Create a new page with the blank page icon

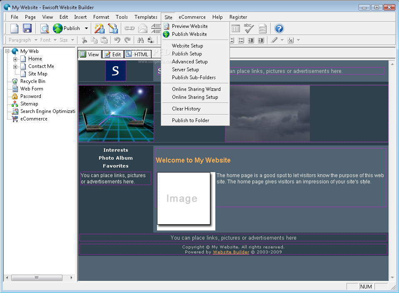pos(14,28)
